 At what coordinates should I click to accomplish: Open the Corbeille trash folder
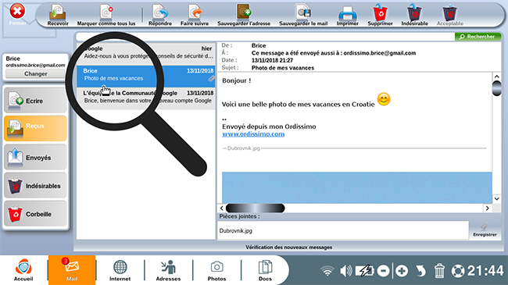pyautogui.click(x=35, y=214)
